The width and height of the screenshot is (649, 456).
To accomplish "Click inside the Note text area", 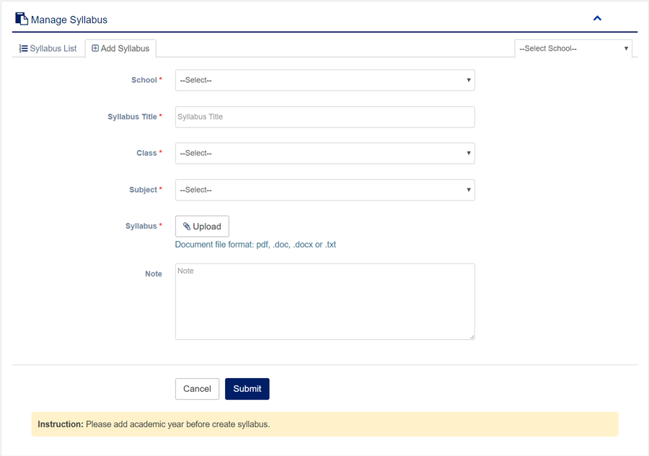I will coord(325,302).
